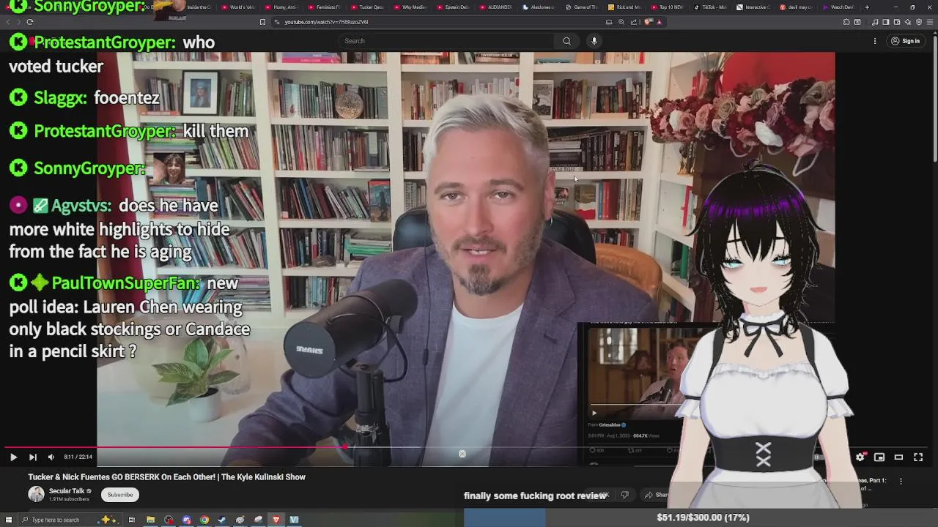This screenshot has width=938, height=527.
Task: Click the 8:11 / 22:14 time display
Action: tap(78, 457)
